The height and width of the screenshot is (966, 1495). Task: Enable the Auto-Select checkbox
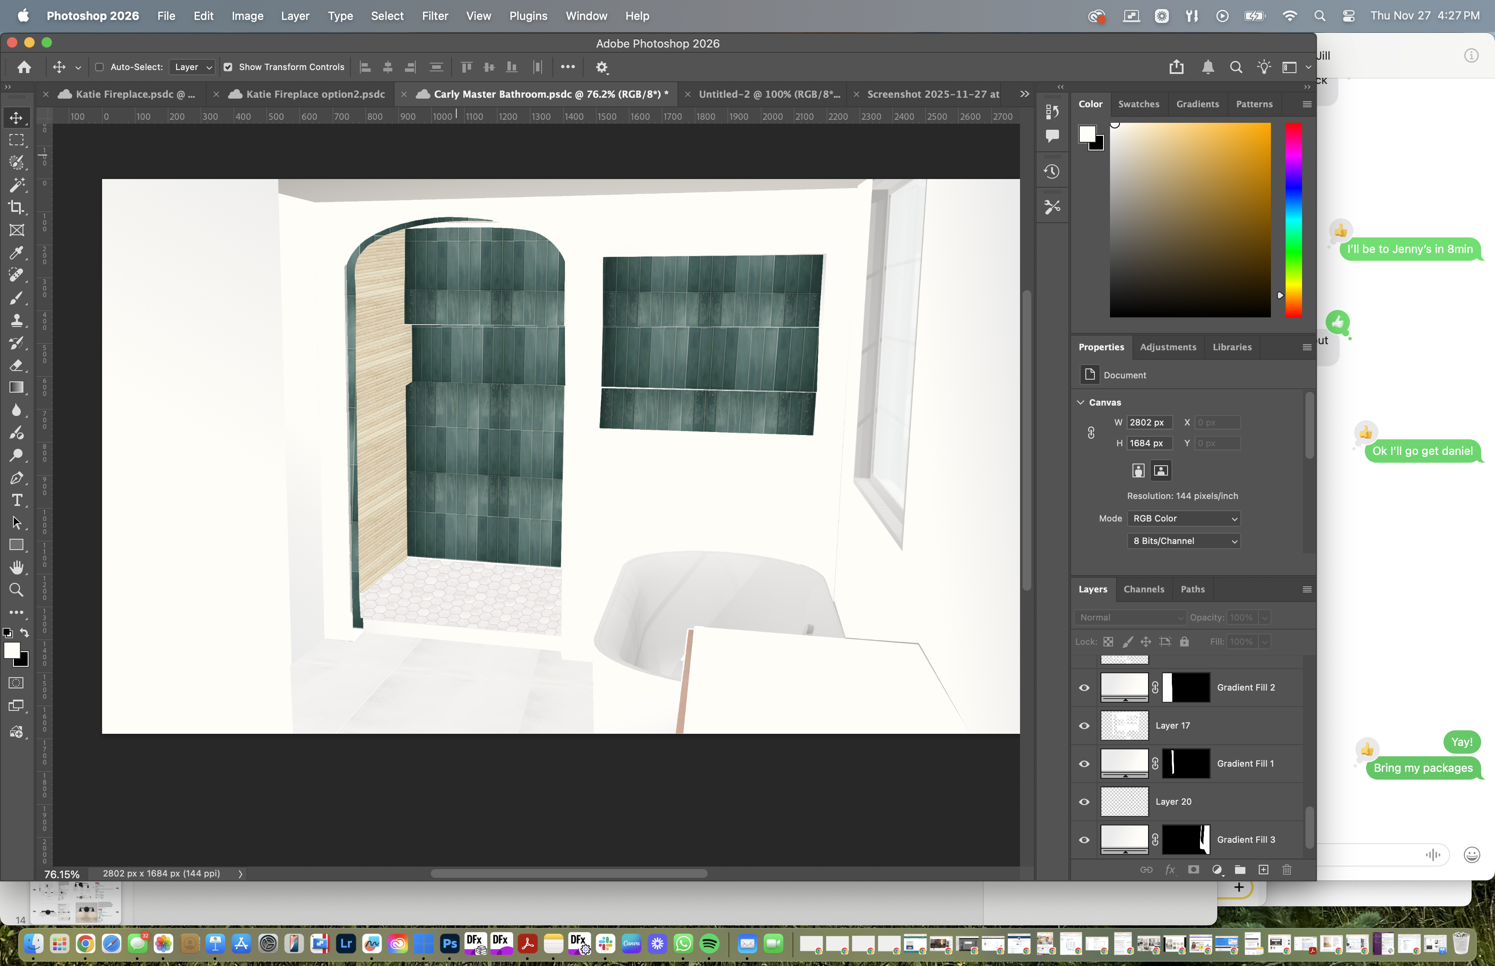pos(99,67)
